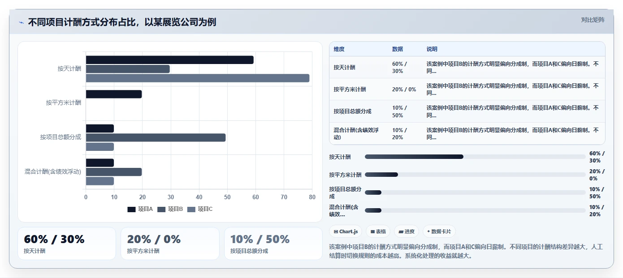Click the 按平方米计酬 progress bar
Viewport: 623px width, 278px height.
[x=475, y=175]
